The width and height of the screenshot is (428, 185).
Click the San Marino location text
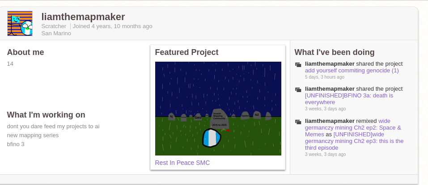point(56,33)
